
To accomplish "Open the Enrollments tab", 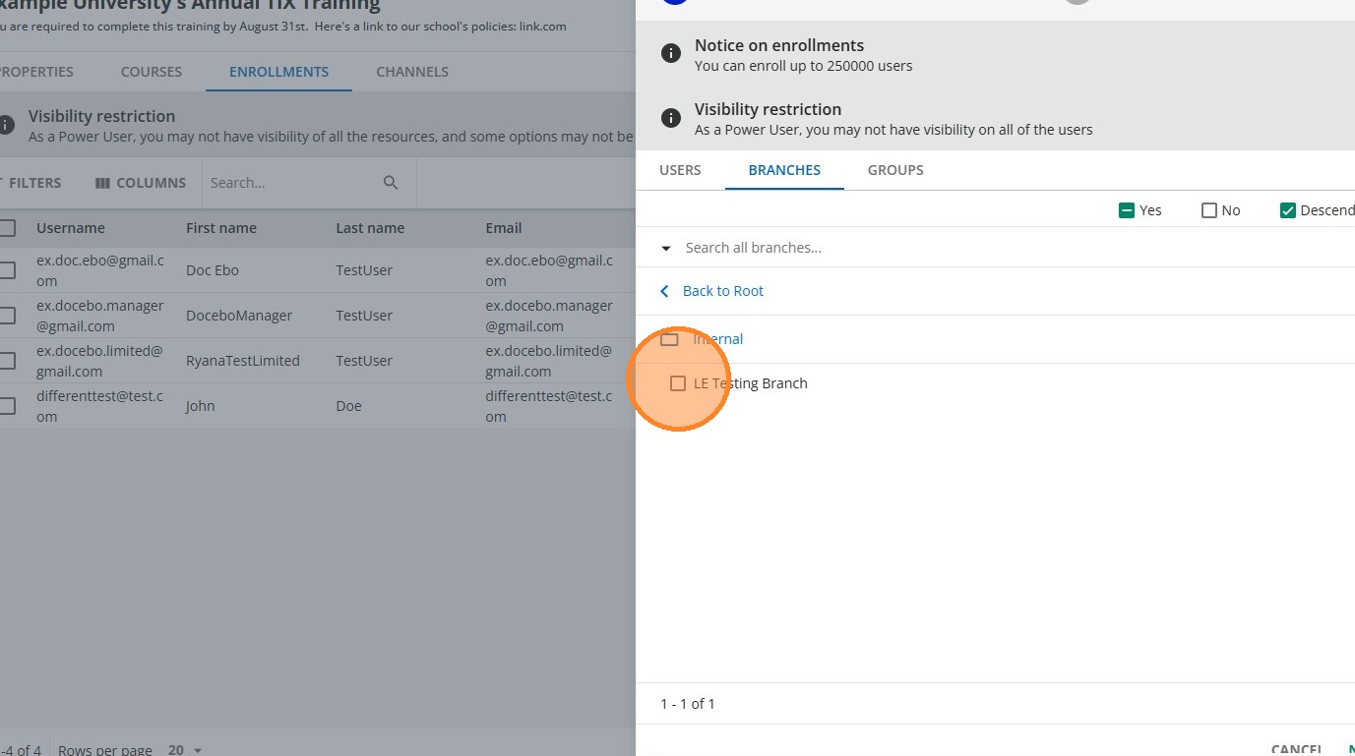I will (x=278, y=72).
